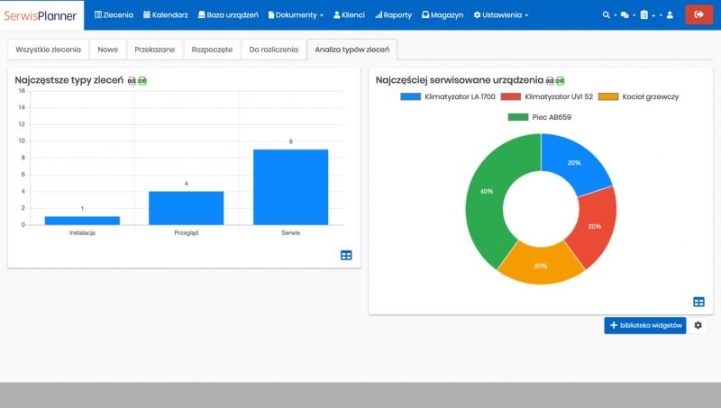
Task: Switch to the Rozpoczęte tab
Action: (x=212, y=50)
